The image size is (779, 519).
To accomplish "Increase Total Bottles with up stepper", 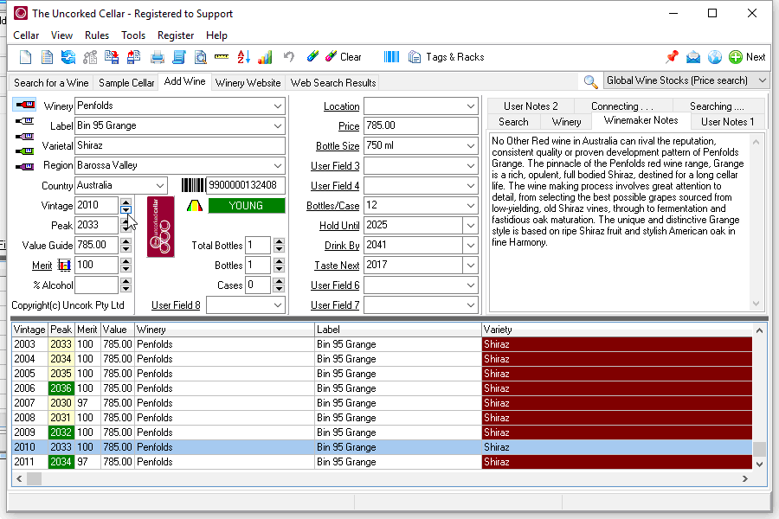I will 279,241.
